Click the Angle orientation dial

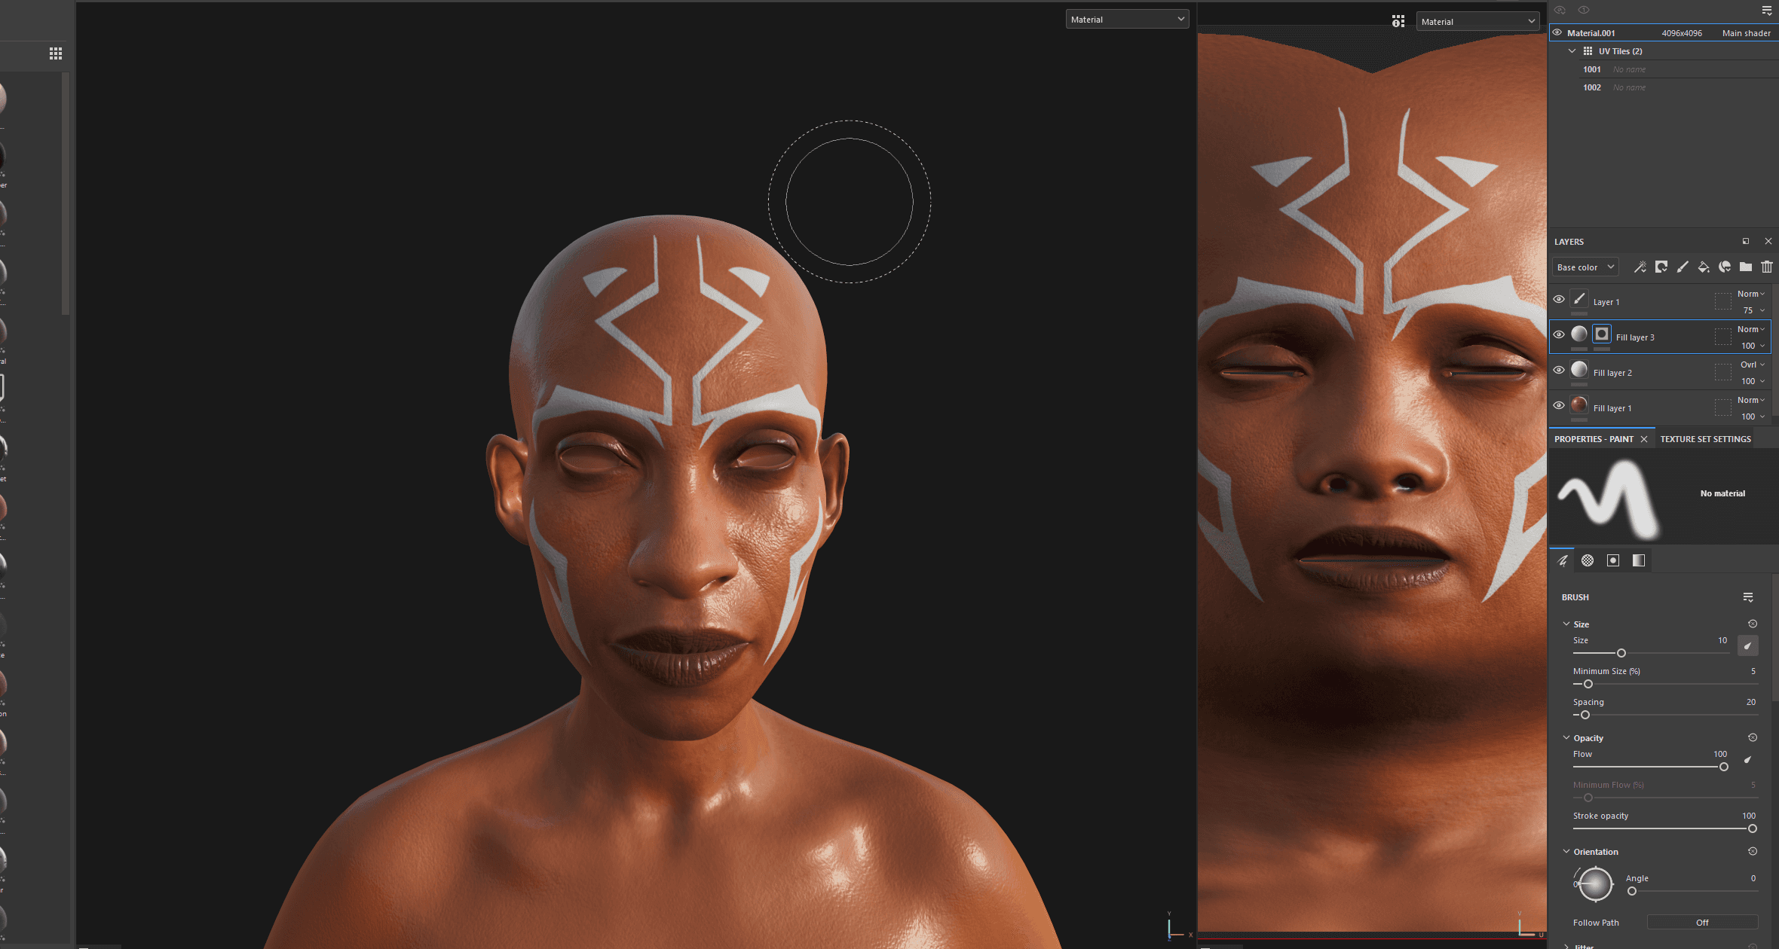tap(1595, 884)
